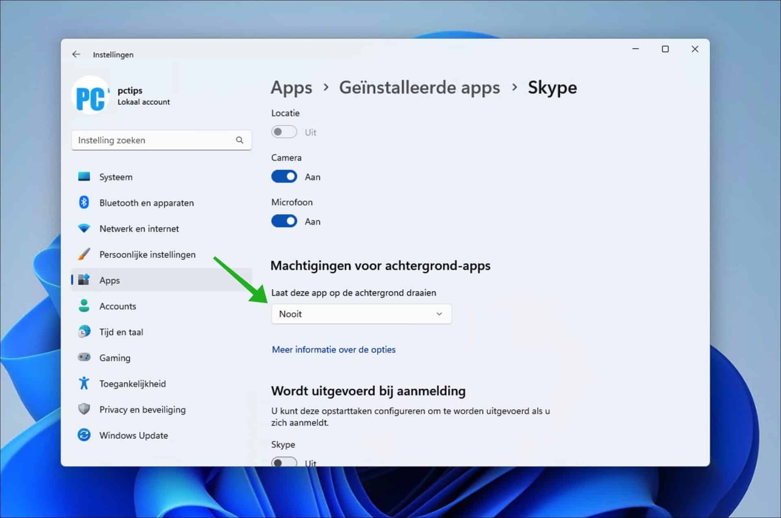The image size is (781, 518).
Task: Select the Systeem sidebar icon
Action: [84, 177]
